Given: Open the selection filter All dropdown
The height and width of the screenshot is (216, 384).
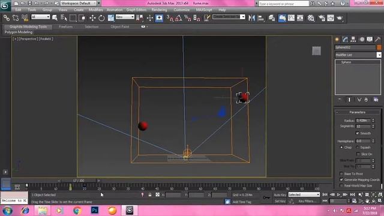Looking at the screenshot, I should [x=40, y=17].
